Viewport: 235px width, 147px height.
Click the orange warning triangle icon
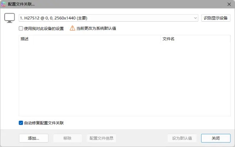pos(72,28)
